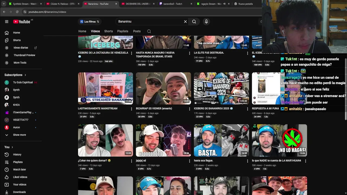
Task: Switch to the channel Shorts tab
Action: pos(108,31)
